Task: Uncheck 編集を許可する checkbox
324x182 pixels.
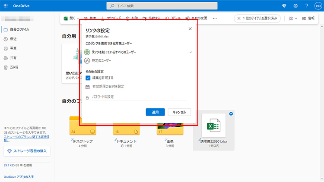Action: pyautogui.click(x=88, y=78)
